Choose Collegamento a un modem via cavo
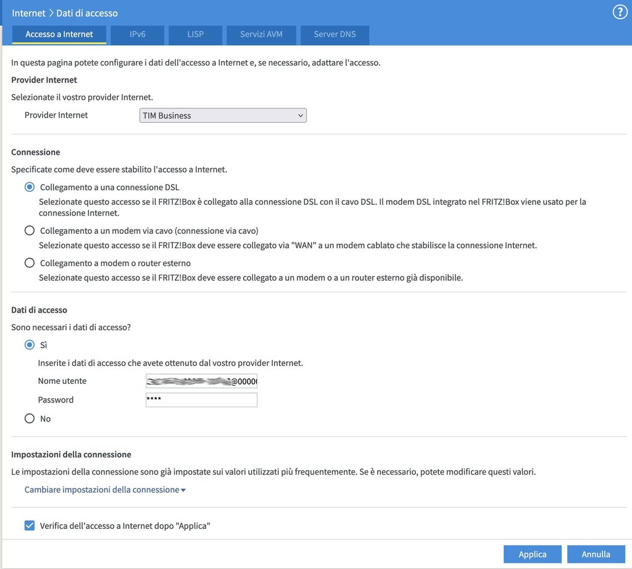Image resolution: width=632 pixels, height=569 pixels. point(30,231)
